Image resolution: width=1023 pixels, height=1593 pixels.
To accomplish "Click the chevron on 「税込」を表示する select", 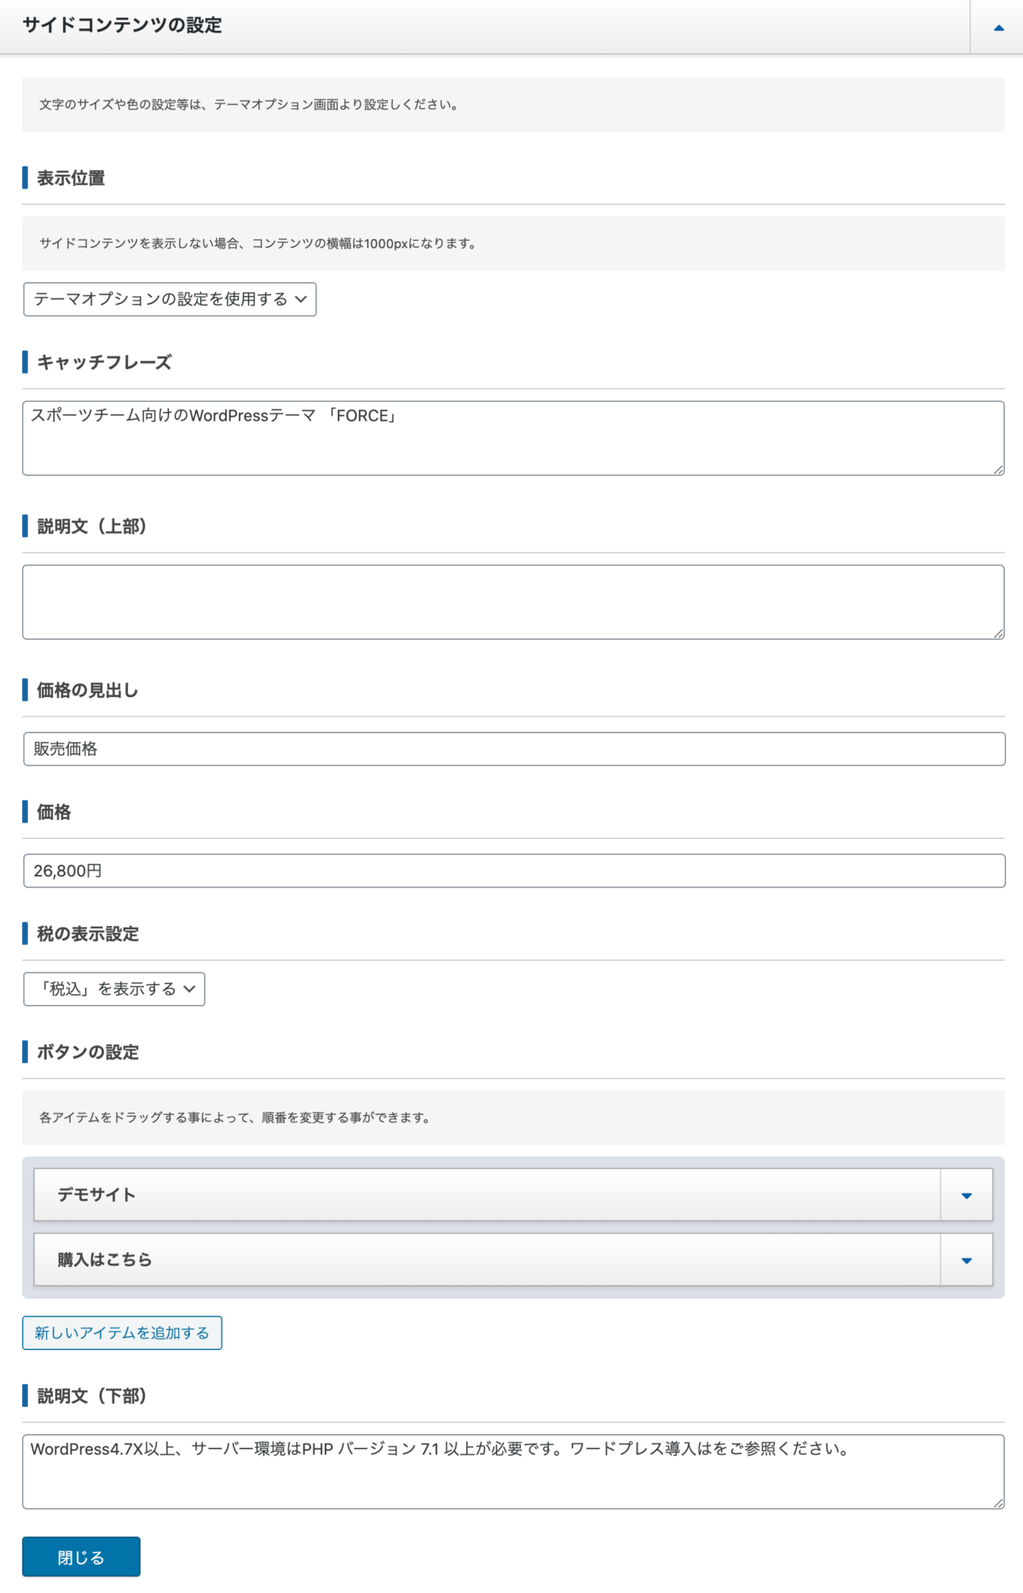I will (189, 989).
